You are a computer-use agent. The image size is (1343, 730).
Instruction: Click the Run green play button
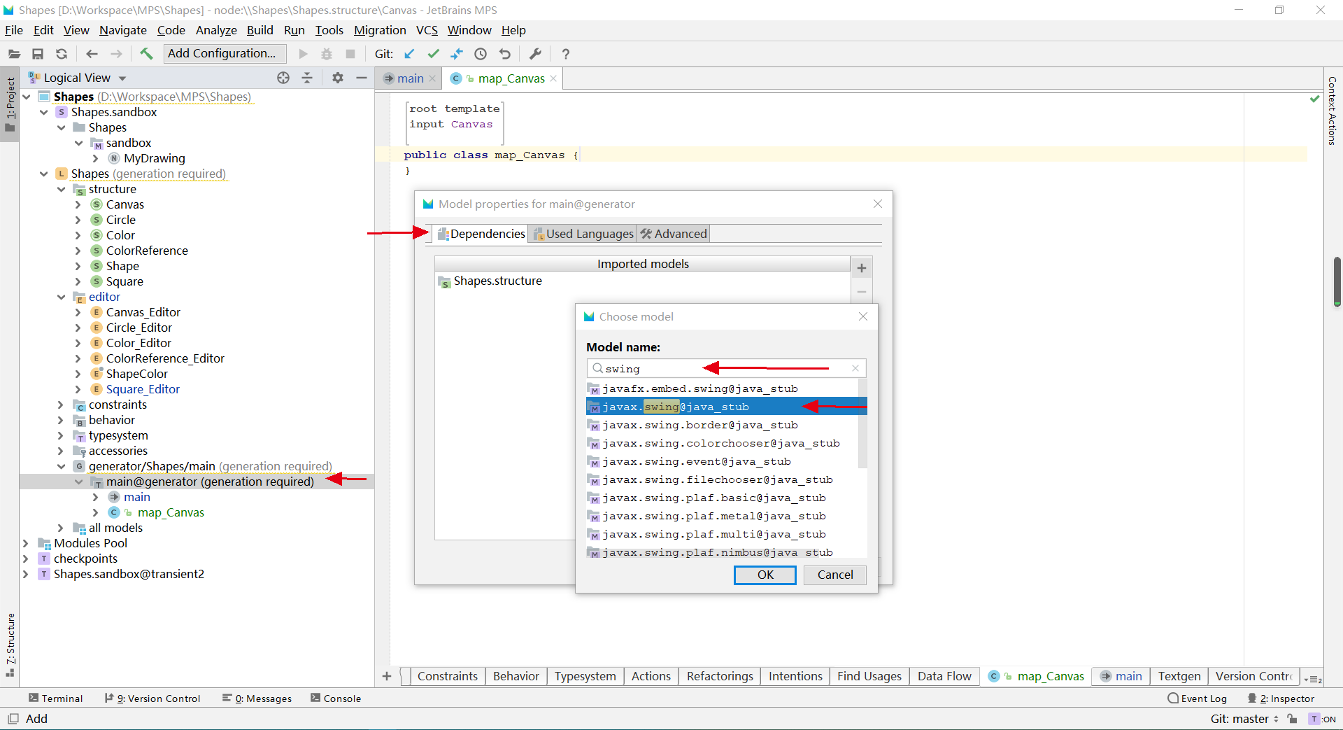point(303,53)
